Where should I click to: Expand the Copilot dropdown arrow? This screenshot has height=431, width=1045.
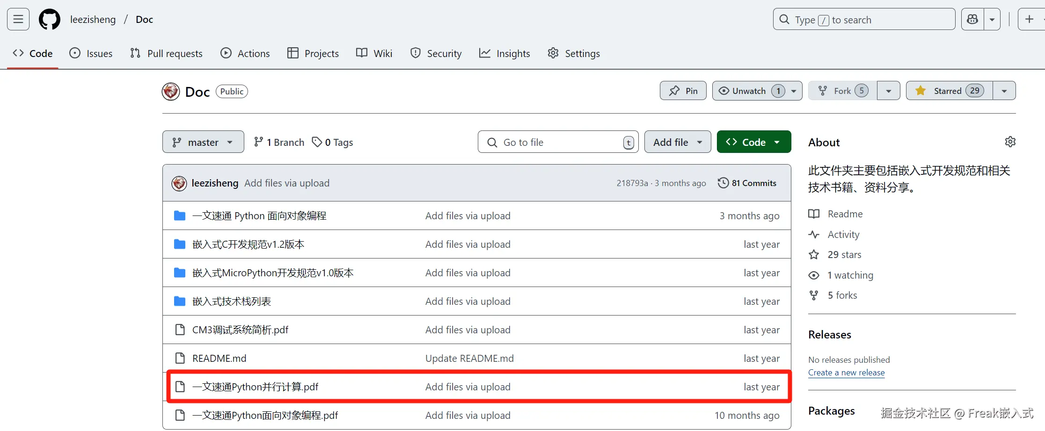coord(992,19)
